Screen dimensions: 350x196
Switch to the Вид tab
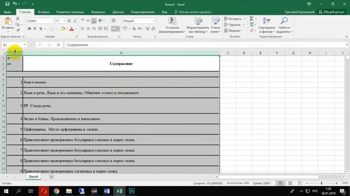click(x=165, y=12)
